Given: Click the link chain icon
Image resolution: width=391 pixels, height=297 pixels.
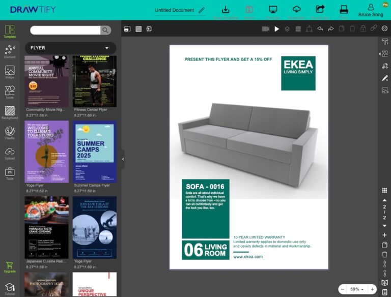Looking at the screenshot, I should 374,28.
